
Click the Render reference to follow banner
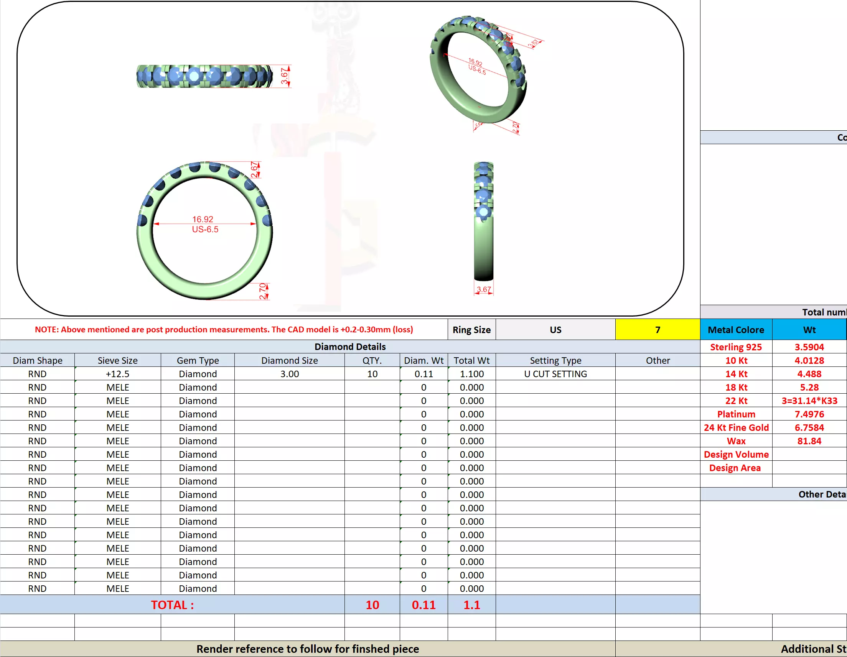click(308, 649)
